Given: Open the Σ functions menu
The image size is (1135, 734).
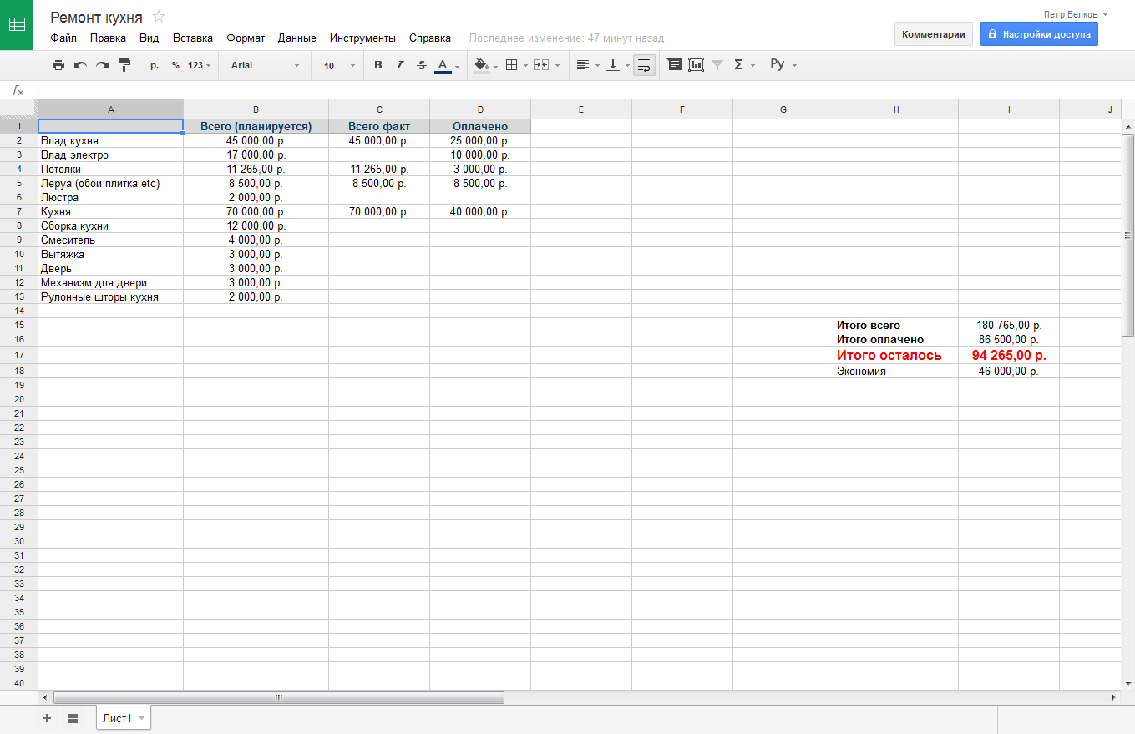Looking at the screenshot, I should pyautogui.click(x=743, y=65).
